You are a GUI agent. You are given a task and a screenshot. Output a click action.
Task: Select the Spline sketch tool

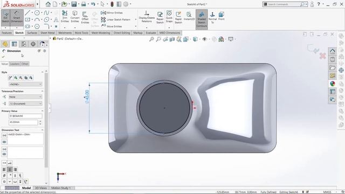pos(46,13)
